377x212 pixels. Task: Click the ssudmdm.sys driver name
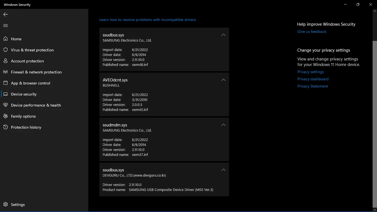pyautogui.click(x=115, y=125)
